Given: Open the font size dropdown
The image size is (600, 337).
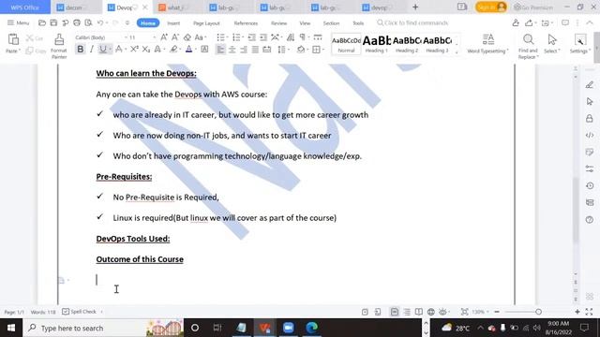Looking at the screenshot, I should point(154,37).
